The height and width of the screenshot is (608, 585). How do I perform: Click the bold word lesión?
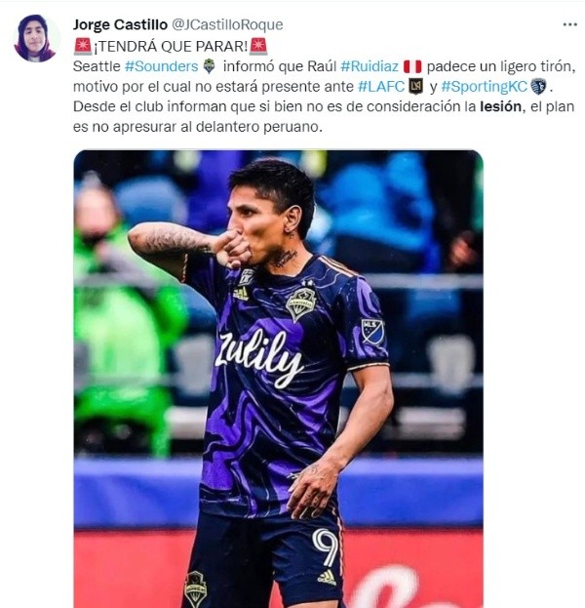500,106
